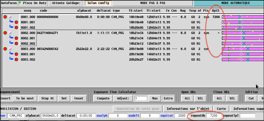This screenshot has height=121, width=264.
Task: Toggle the Extra option in Exposure Time Calculator
Action: pyautogui.click(x=168, y=98)
